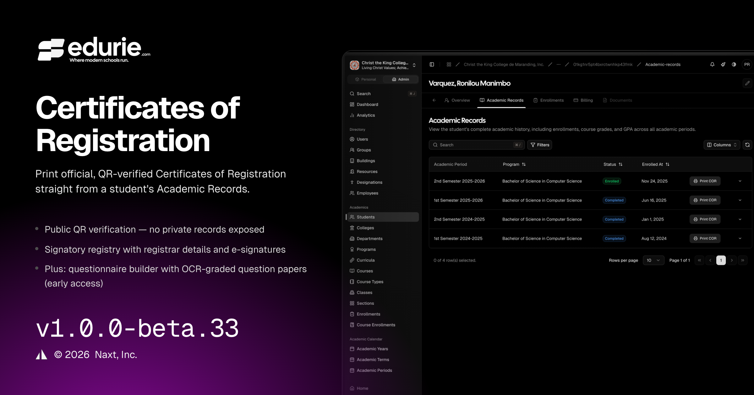Open Resources in the sidebar
754x395 pixels.
[x=383, y=171]
